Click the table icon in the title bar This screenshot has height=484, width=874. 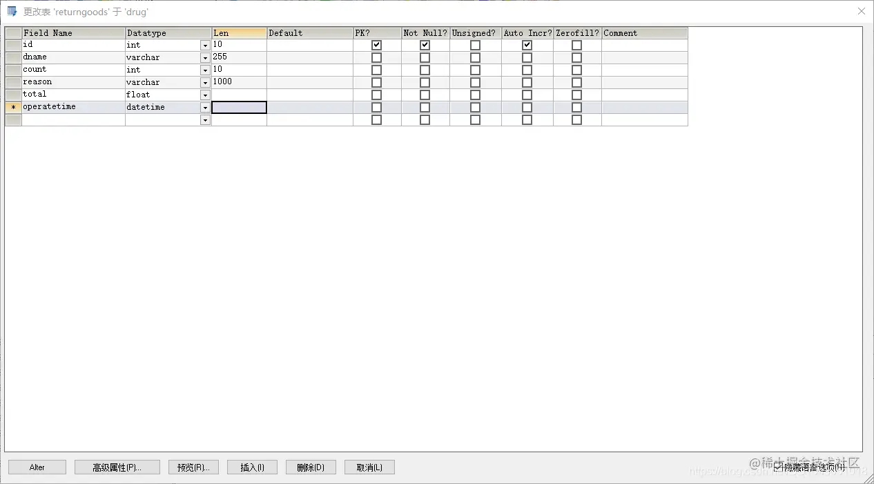[x=12, y=12]
